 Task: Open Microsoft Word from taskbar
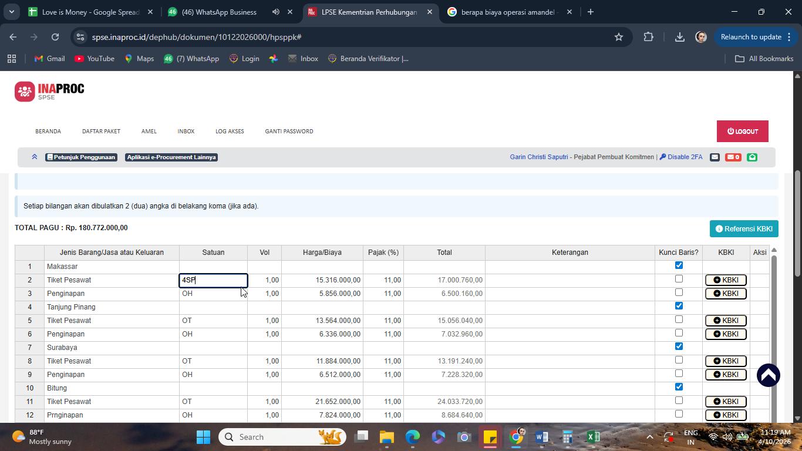click(x=541, y=437)
